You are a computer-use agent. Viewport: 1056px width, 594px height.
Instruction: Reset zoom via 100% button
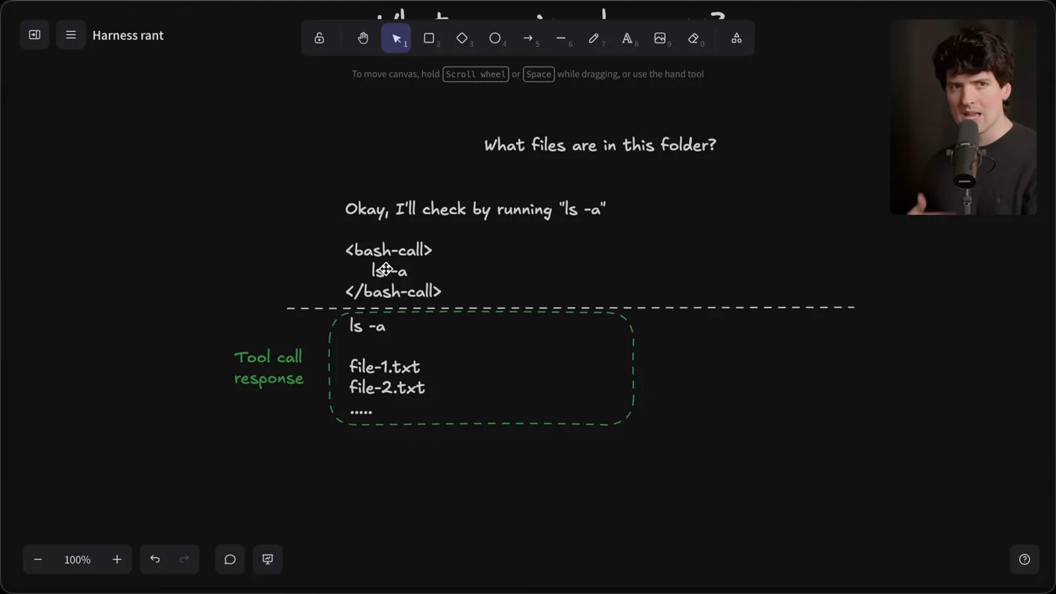(77, 560)
